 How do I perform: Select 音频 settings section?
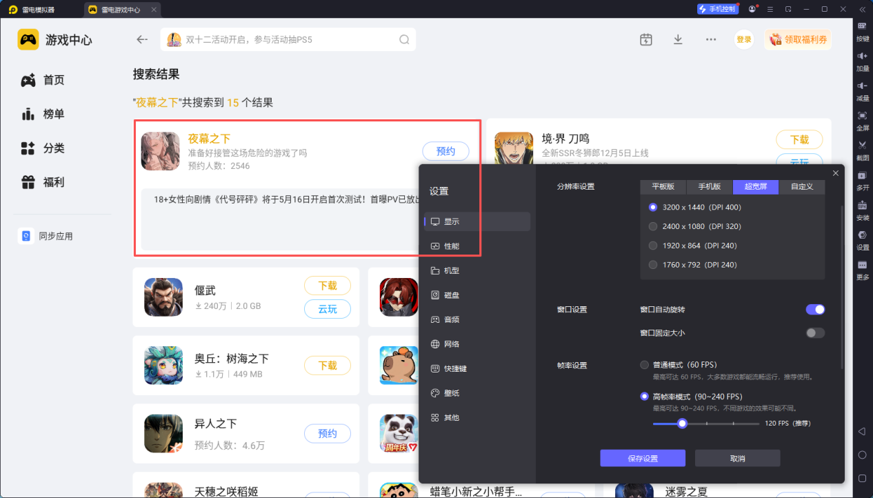pos(477,319)
